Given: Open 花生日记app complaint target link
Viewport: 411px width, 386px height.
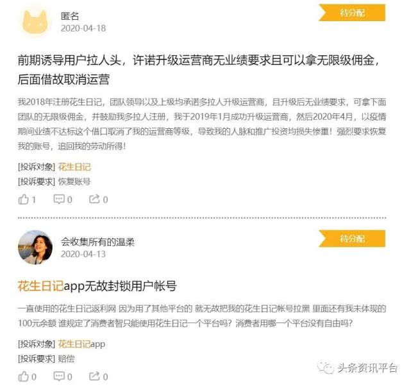Looking at the screenshot, I should (x=81, y=344).
